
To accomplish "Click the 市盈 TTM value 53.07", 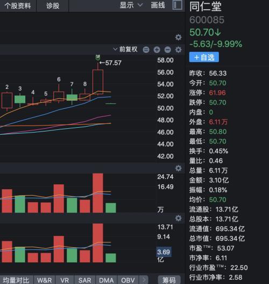I will [x=225, y=248].
